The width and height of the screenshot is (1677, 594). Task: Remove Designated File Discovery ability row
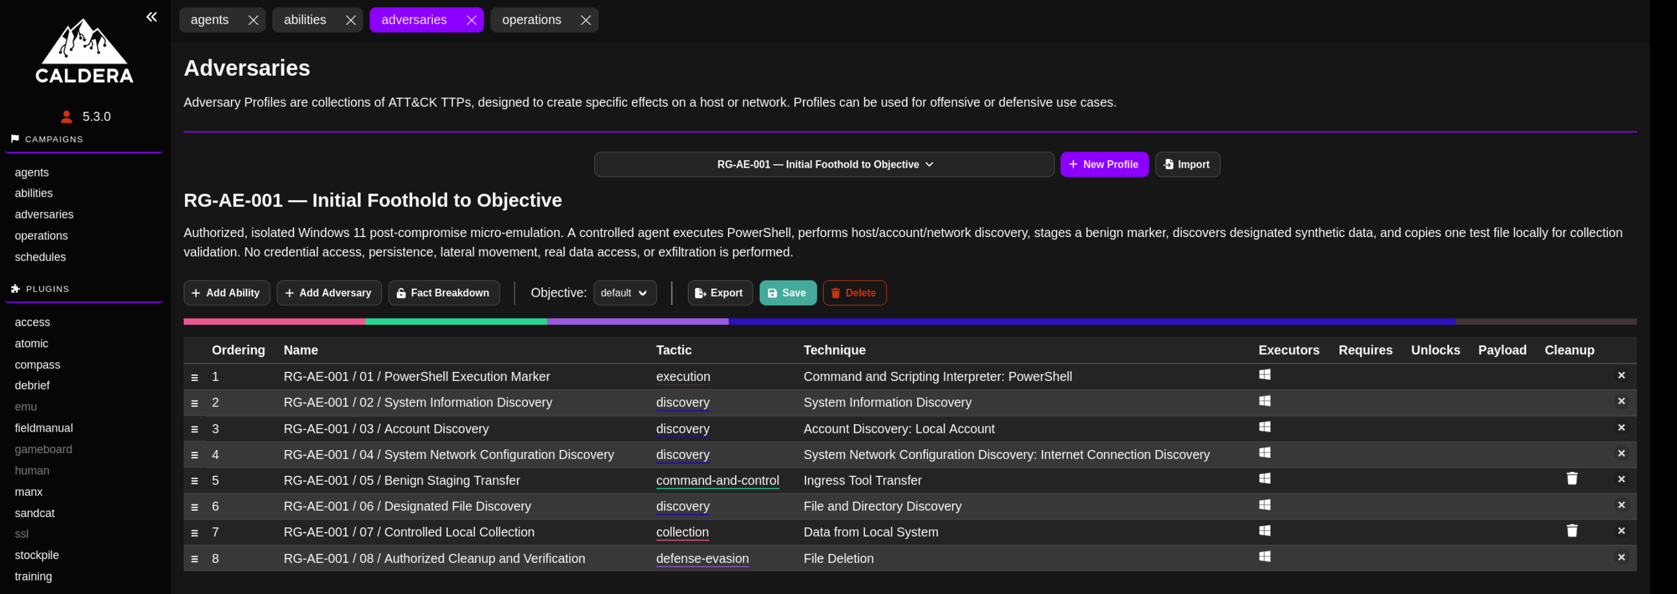pyautogui.click(x=1621, y=506)
